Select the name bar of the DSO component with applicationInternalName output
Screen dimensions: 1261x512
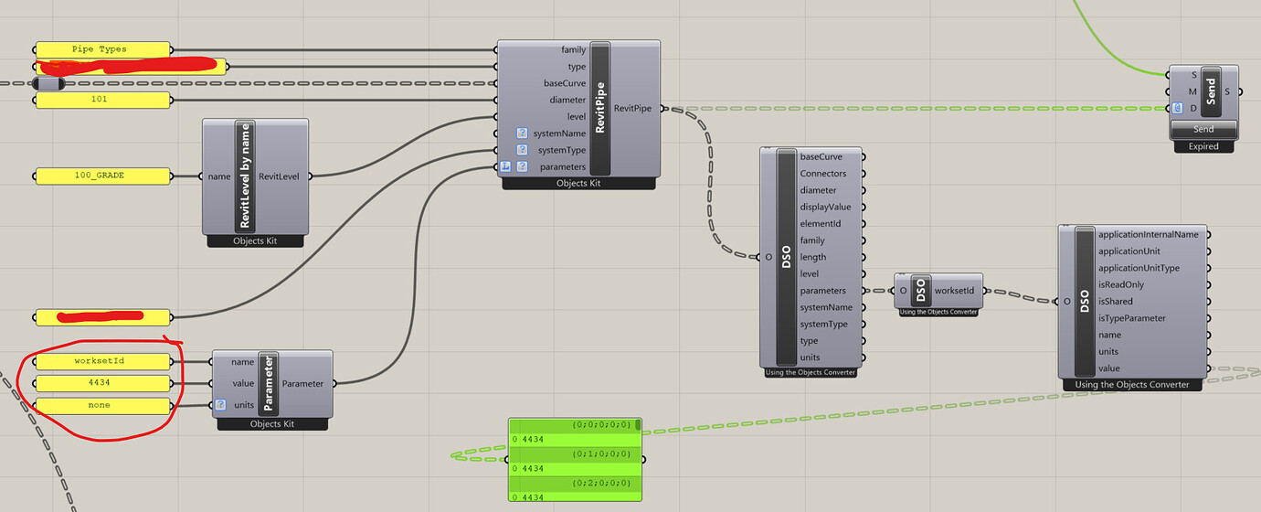[x=1085, y=302]
